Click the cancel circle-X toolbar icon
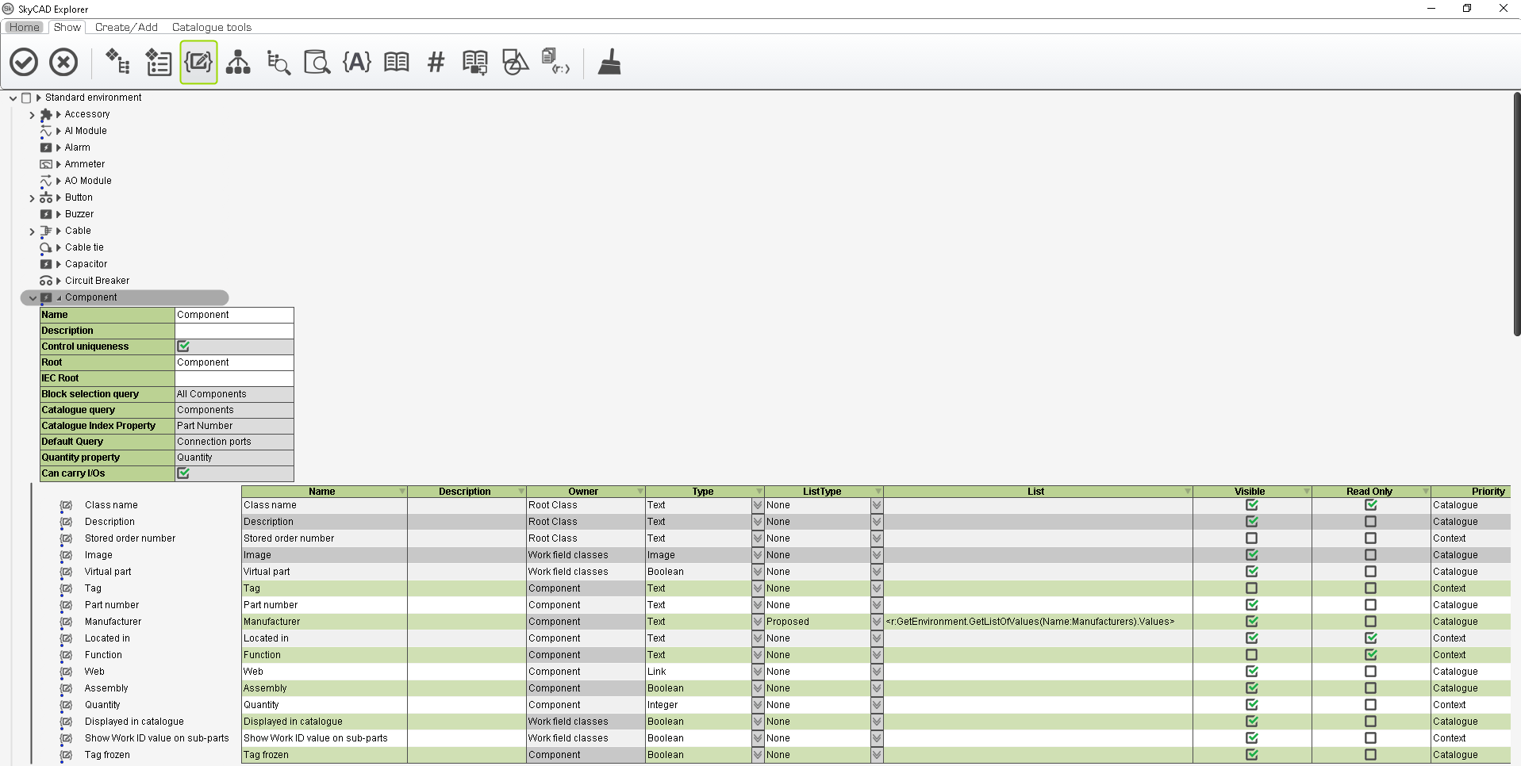The image size is (1521, 766). pos(63,62)
